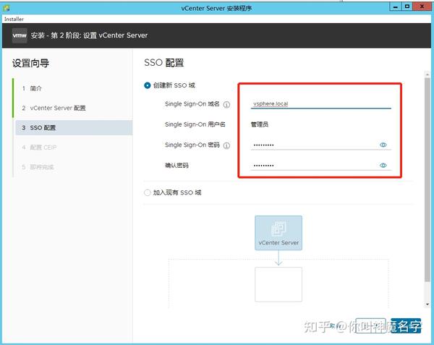Click the SSO 配置 page heading

pyautogui.click(x=164, y=63)
